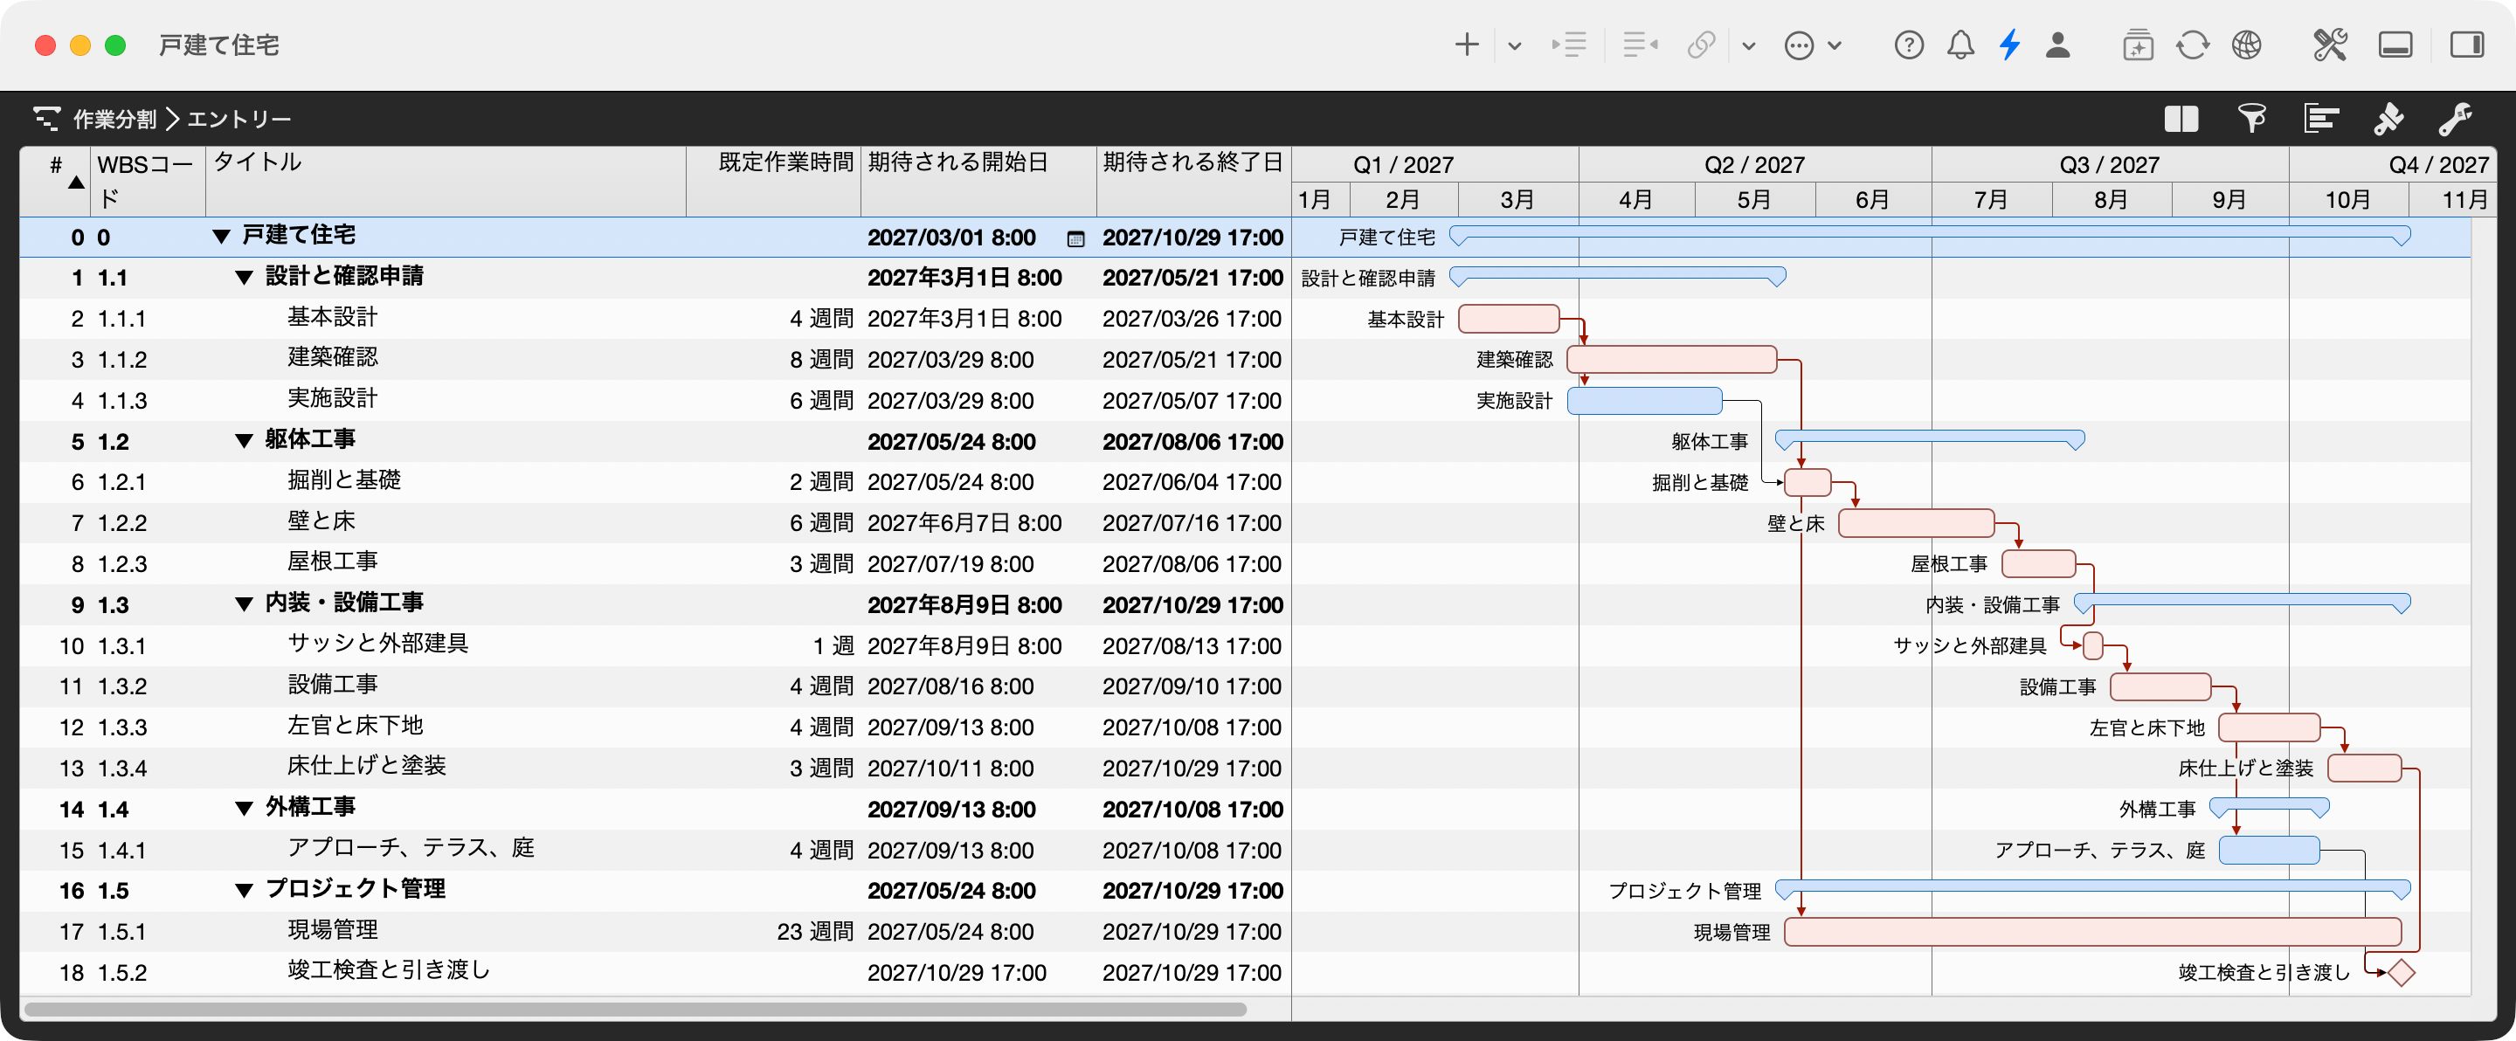Click the sync refresh arrows icon
This screenshot has width=2516, height=1041.
(x=2192, y=45)
